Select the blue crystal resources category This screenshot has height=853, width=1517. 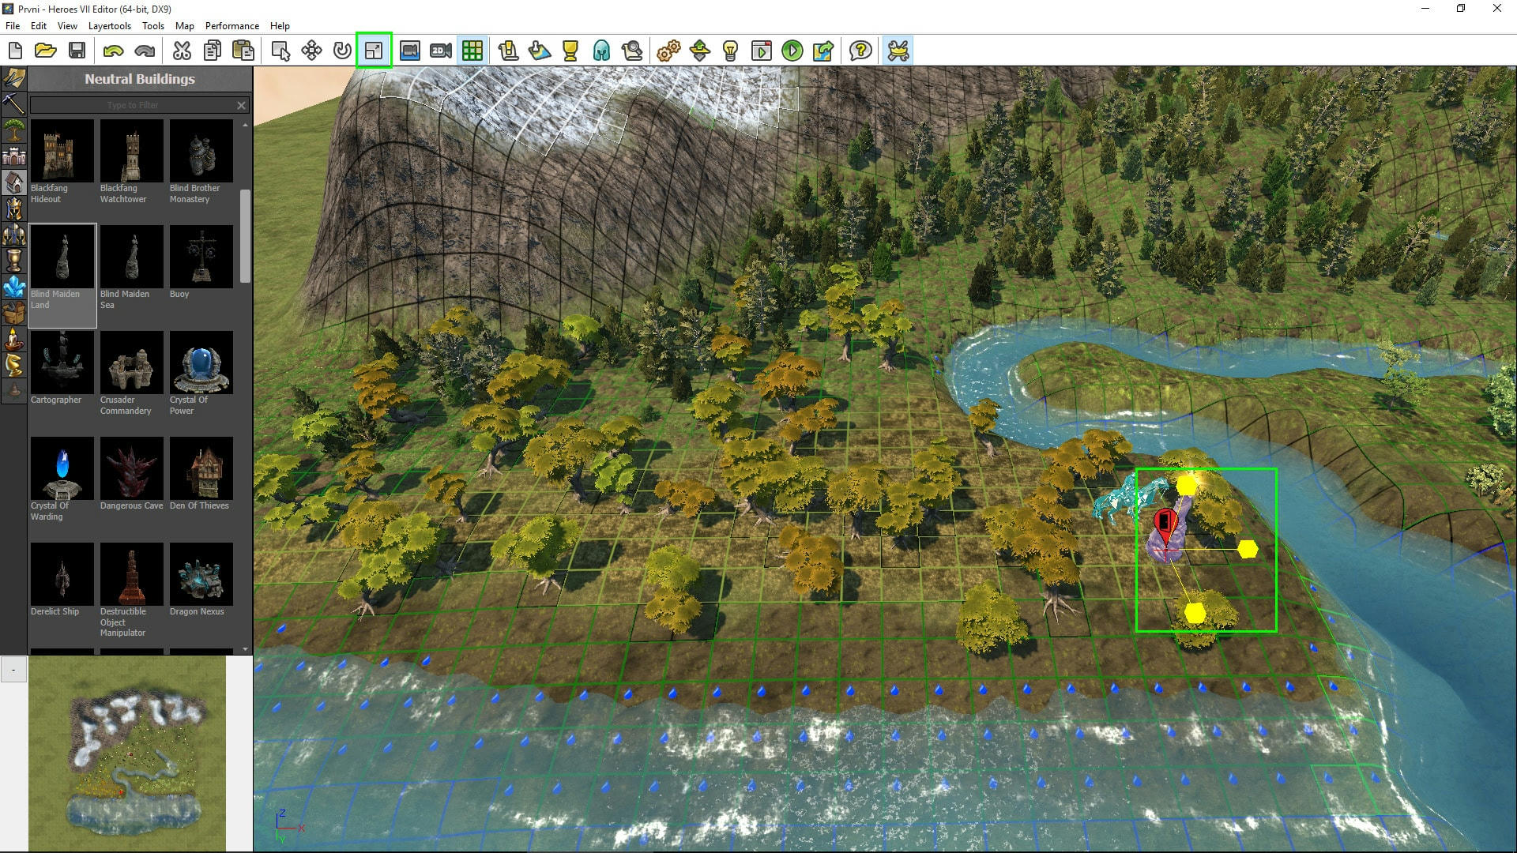[x=13, y=287]
